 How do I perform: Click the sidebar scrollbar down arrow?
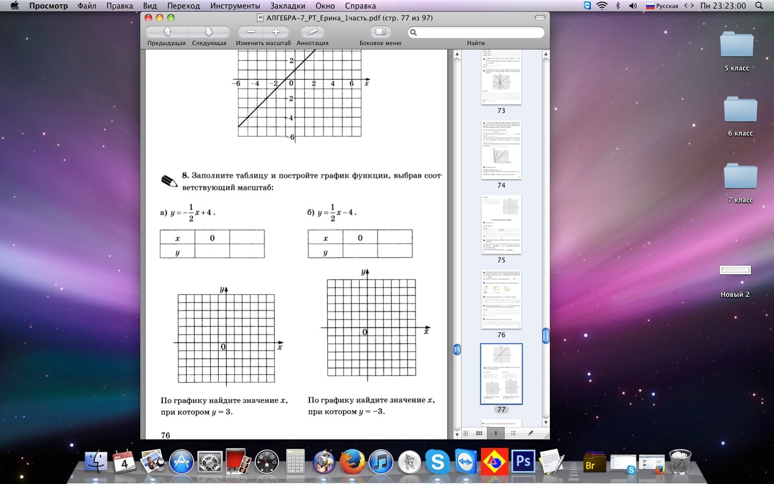click(546, 422)
